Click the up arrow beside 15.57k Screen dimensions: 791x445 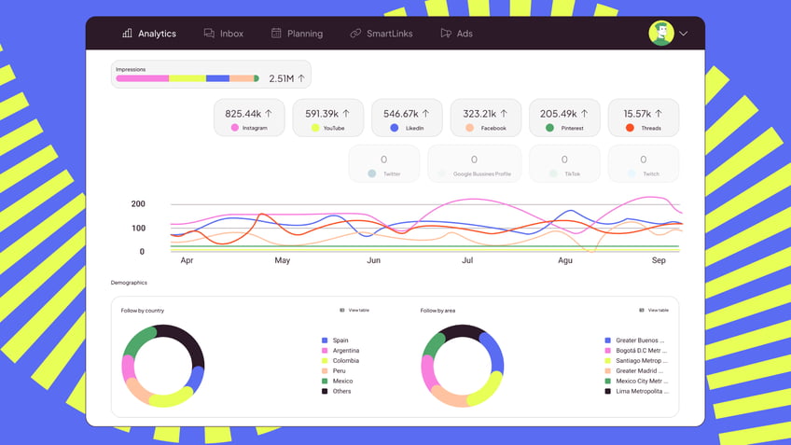point(659,114)
